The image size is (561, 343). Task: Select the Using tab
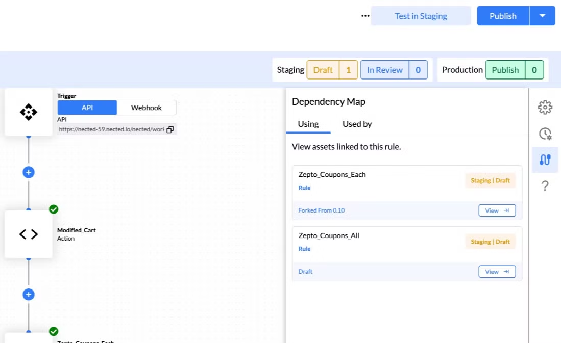point(308,124)
